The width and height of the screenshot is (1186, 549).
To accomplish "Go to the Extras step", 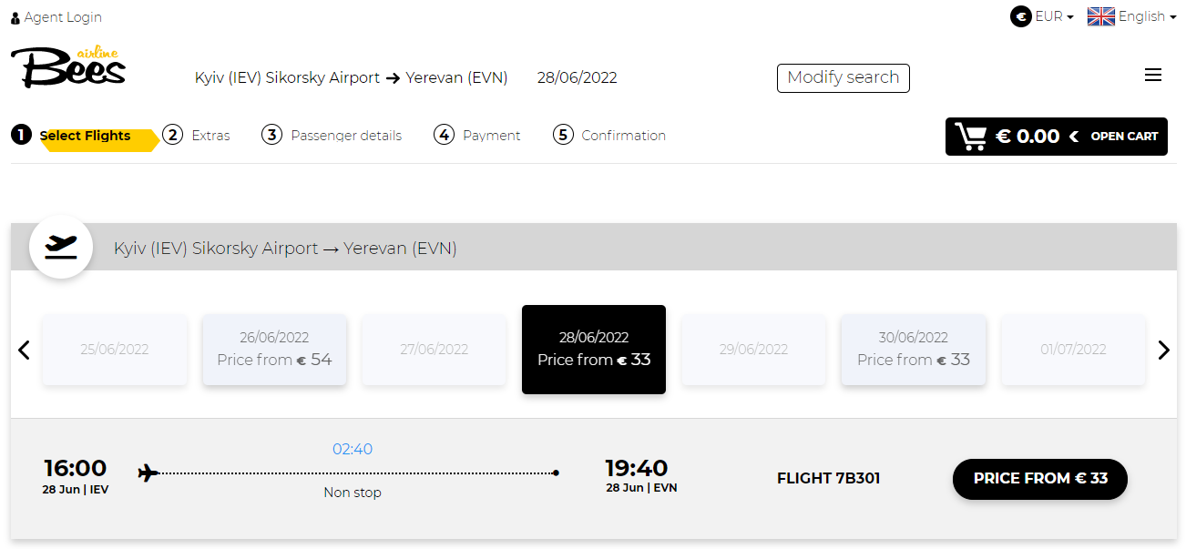I will [197, 136].
